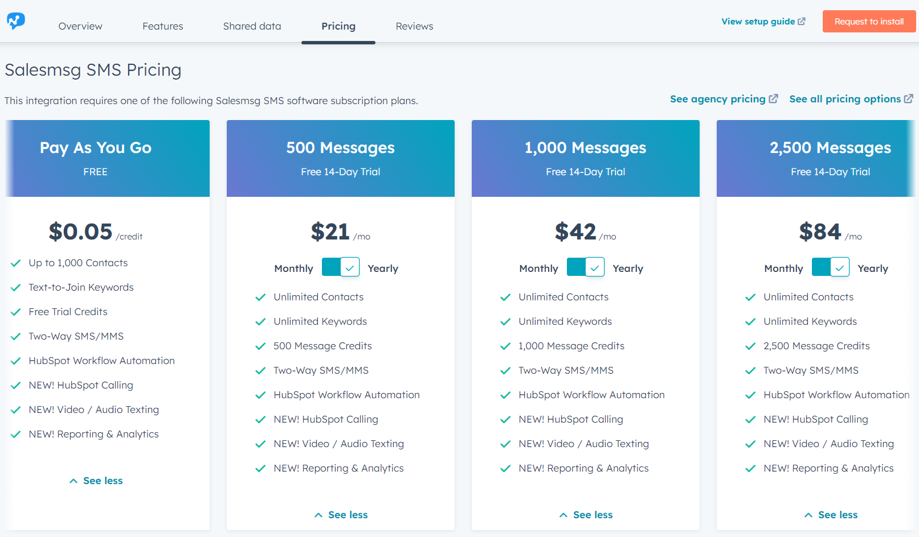Click the Request to install button
Screen dimensions: 919x537
click(869, 22)
